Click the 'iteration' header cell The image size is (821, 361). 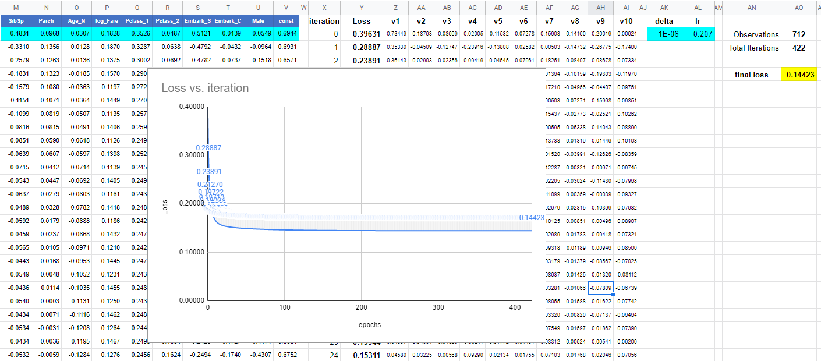(324, 21)
